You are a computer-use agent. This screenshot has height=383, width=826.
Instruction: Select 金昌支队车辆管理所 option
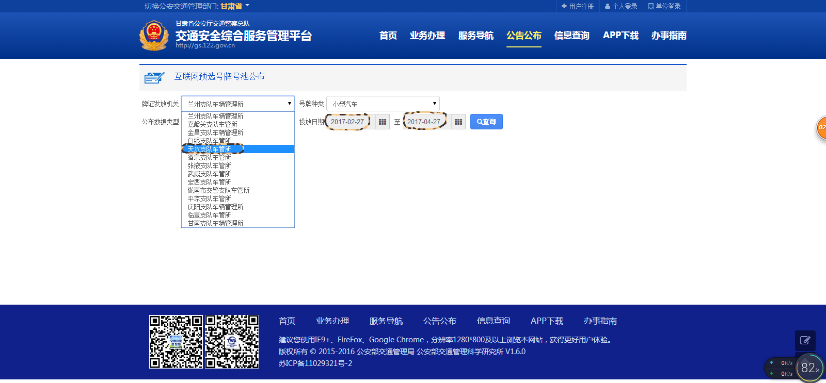pyautogui.click(x=238, y=132)
